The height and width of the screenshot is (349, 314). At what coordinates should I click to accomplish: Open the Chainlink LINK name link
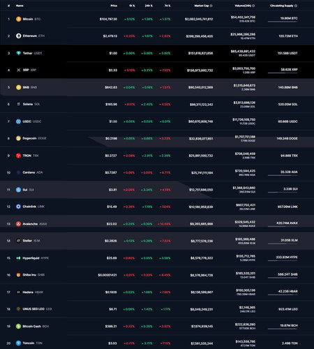coord(33,207)
